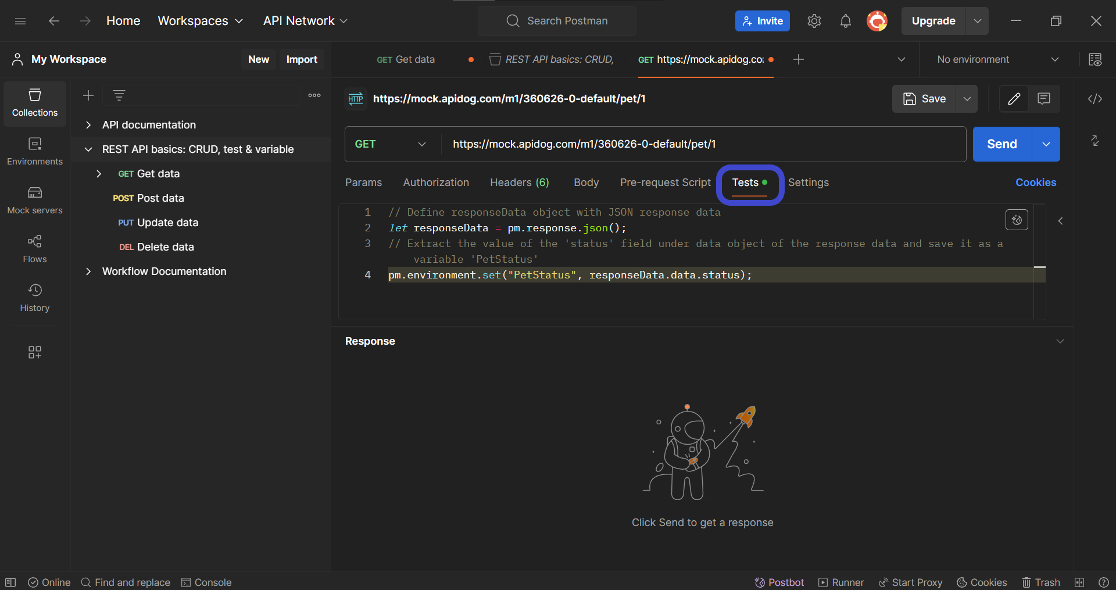The height and width of the screenshot is (590, 1116).
Task: Open a new request tab with plus
Action: (799, 59)
